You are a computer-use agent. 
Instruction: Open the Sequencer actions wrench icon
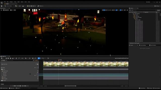point(19,58)
